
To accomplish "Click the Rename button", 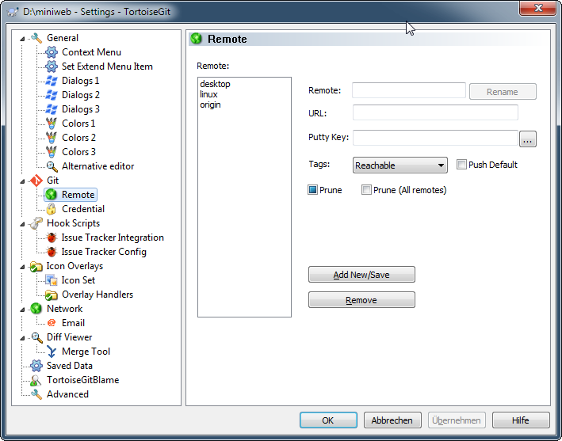I will click(503, 92).
